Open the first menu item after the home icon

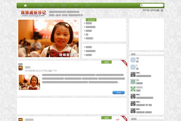40,5
